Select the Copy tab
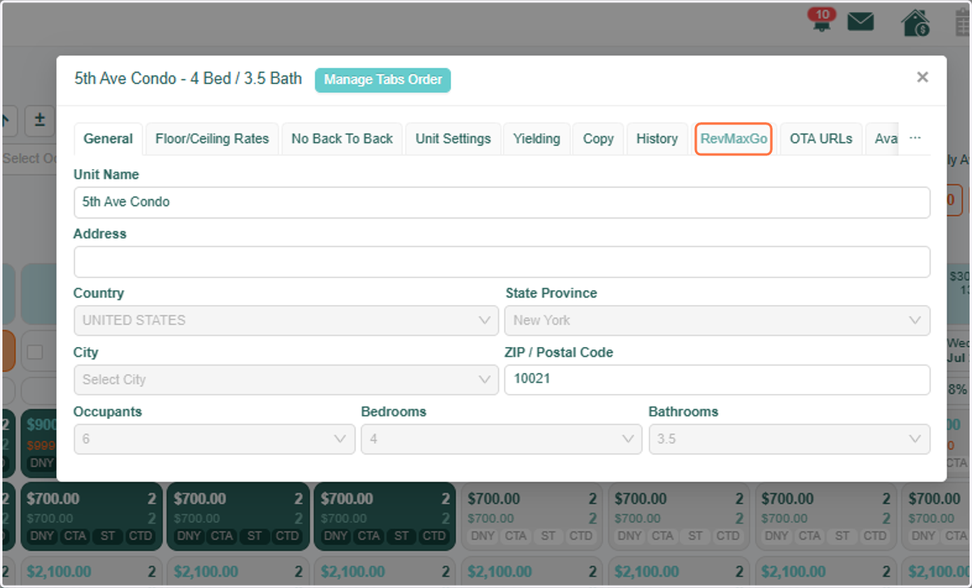This screenshot has height=588, width=972. click(x=599, y=138)
